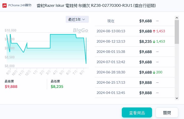This screenshot has height=119, width=184.
Task: Select the 2024-06-28 18:30 price record
Action: click(x=111, y=72)
